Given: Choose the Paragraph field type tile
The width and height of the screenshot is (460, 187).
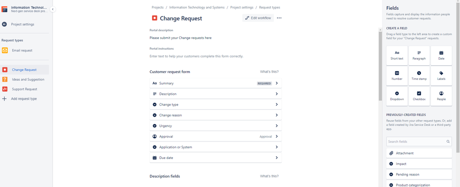Looking at the screenshot, I should (419, 55).
